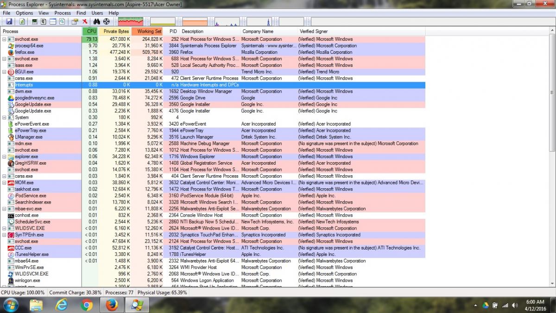Click the red X Kill Process icon
Viewport: 556px width, 313px height.
[x=85, y=21]
